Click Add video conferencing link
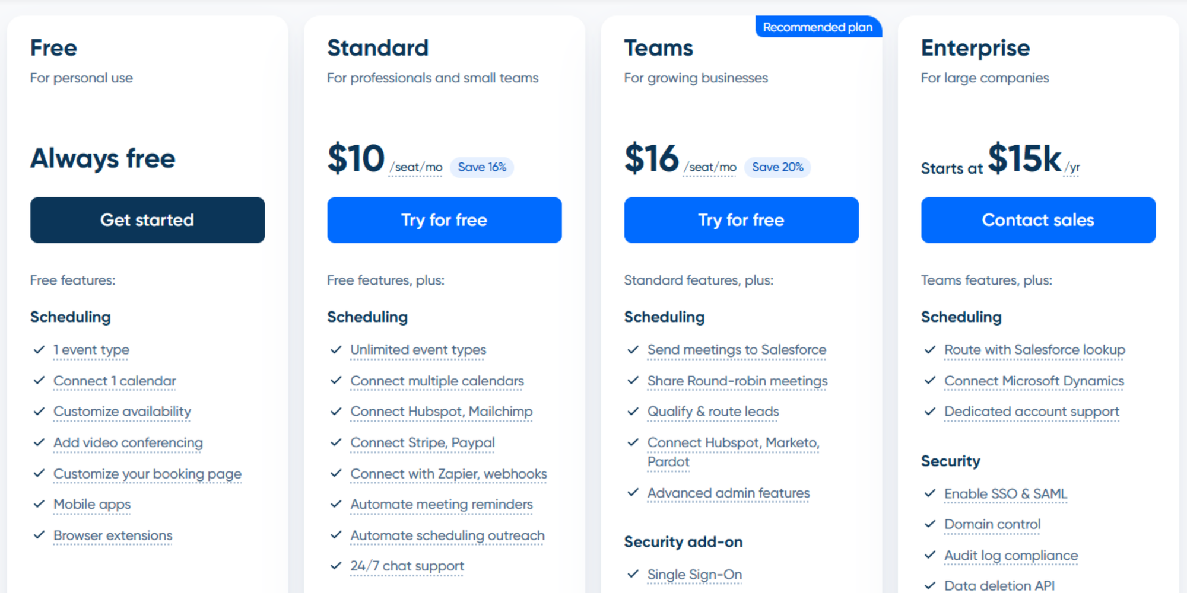 pyautogui.click(x=128, y=442)
